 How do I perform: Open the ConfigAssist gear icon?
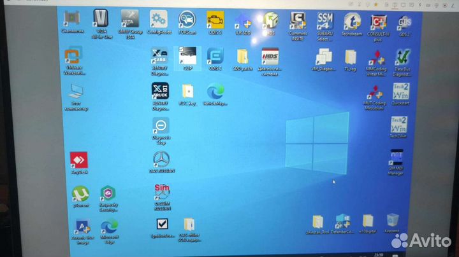[158, 20]
